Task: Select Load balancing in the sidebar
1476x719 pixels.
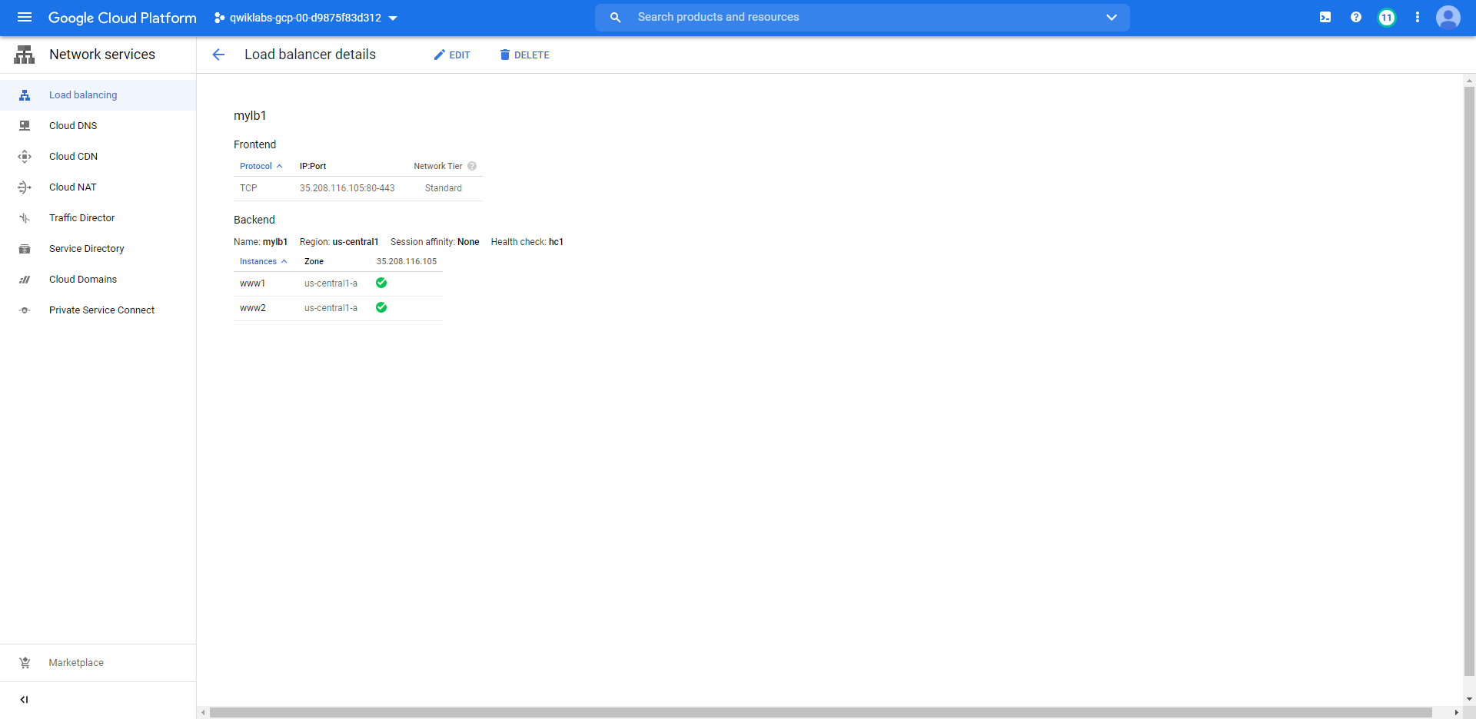Action: (98, 95)
